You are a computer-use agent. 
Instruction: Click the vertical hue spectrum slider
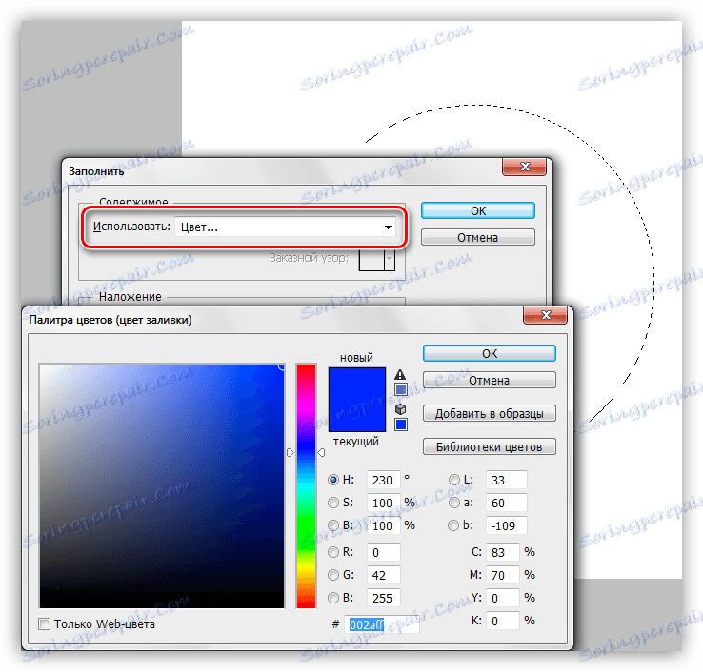(306, 486)
